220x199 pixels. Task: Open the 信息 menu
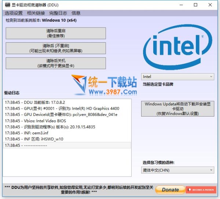tap(76, 13)
